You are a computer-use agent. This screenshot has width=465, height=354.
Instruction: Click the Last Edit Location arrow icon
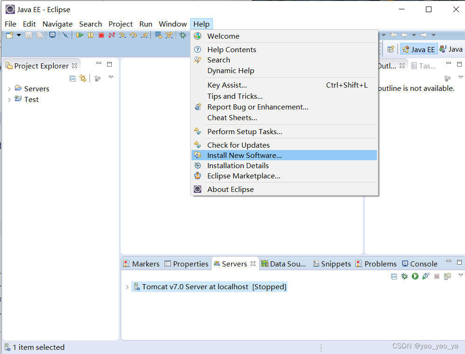[x=394, y=35]
